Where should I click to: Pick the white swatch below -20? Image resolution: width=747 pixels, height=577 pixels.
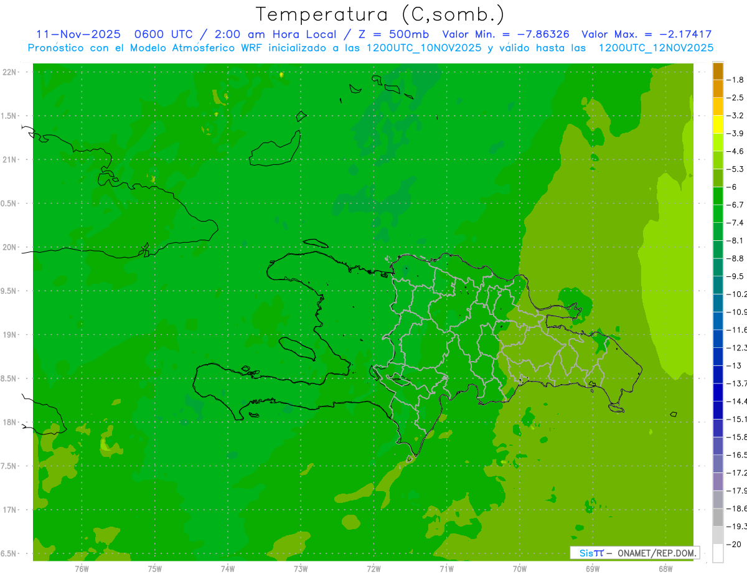click(718, 553)
